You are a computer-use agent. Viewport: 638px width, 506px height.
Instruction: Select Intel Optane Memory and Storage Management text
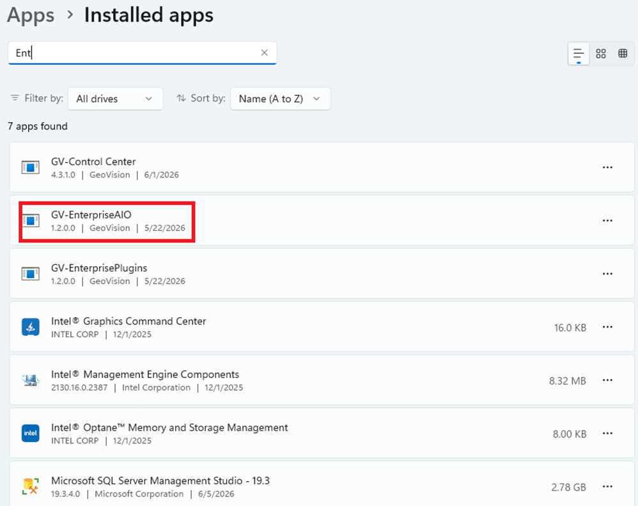tap(169, 427)
